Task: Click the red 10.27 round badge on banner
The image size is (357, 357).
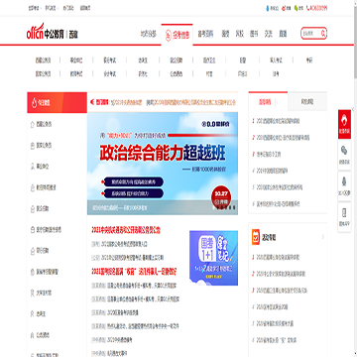Action: pos(221,197)
